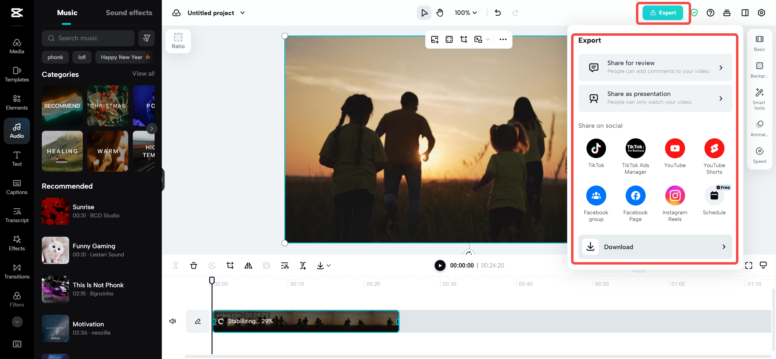This screenshot has height=359, width=776.
Task: Open the Effects panel
Action: click(x=17, y=243)
